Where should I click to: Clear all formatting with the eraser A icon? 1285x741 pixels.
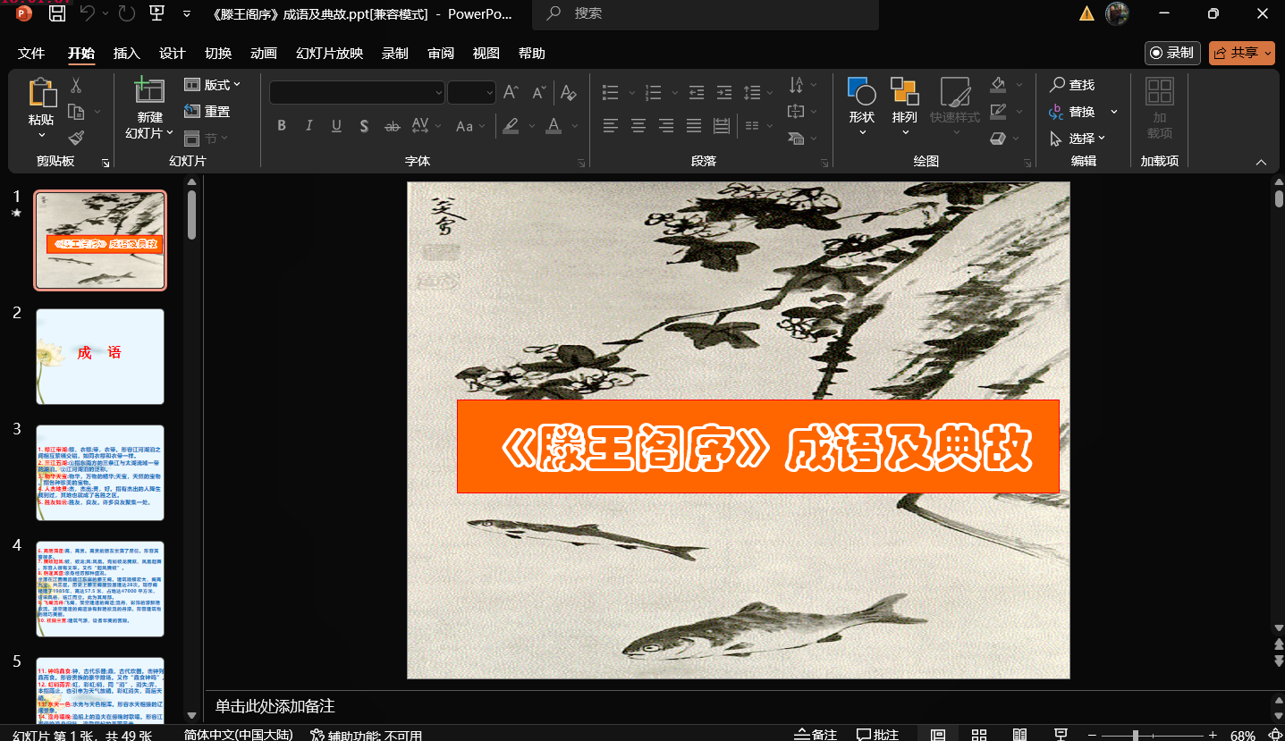(x=568, y=92)
